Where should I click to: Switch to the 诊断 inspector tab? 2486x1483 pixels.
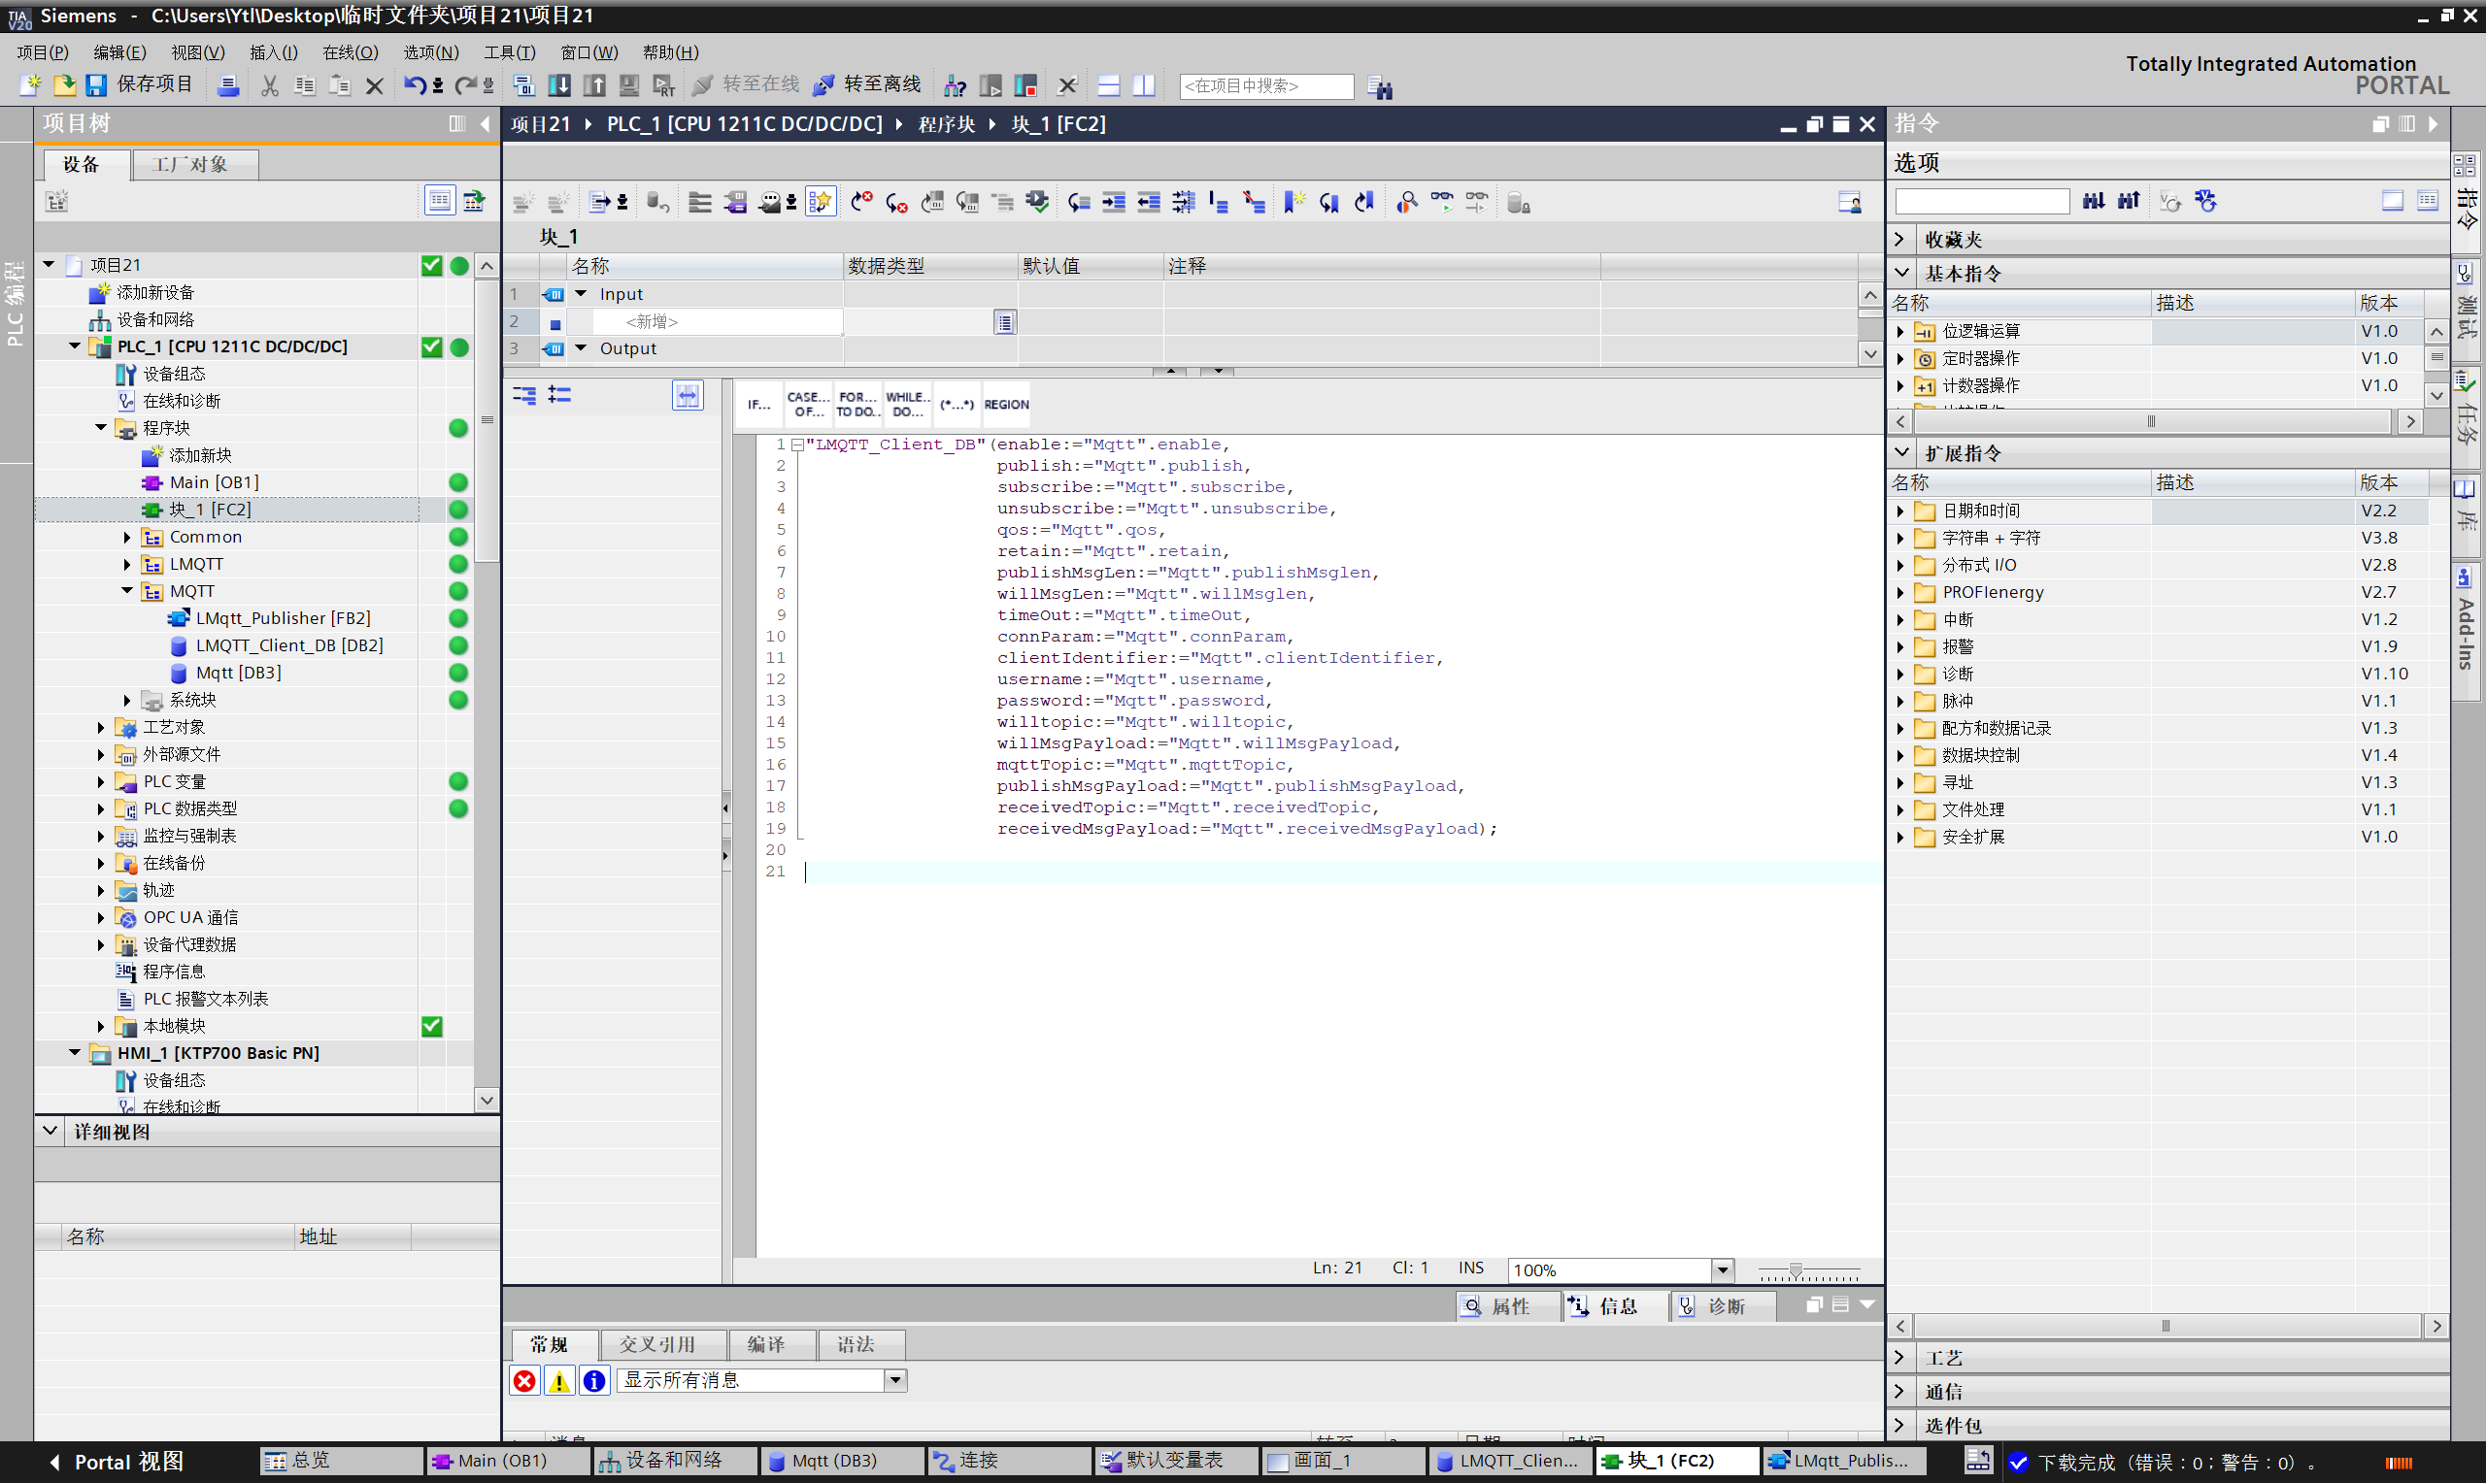coord(1724,1306)
